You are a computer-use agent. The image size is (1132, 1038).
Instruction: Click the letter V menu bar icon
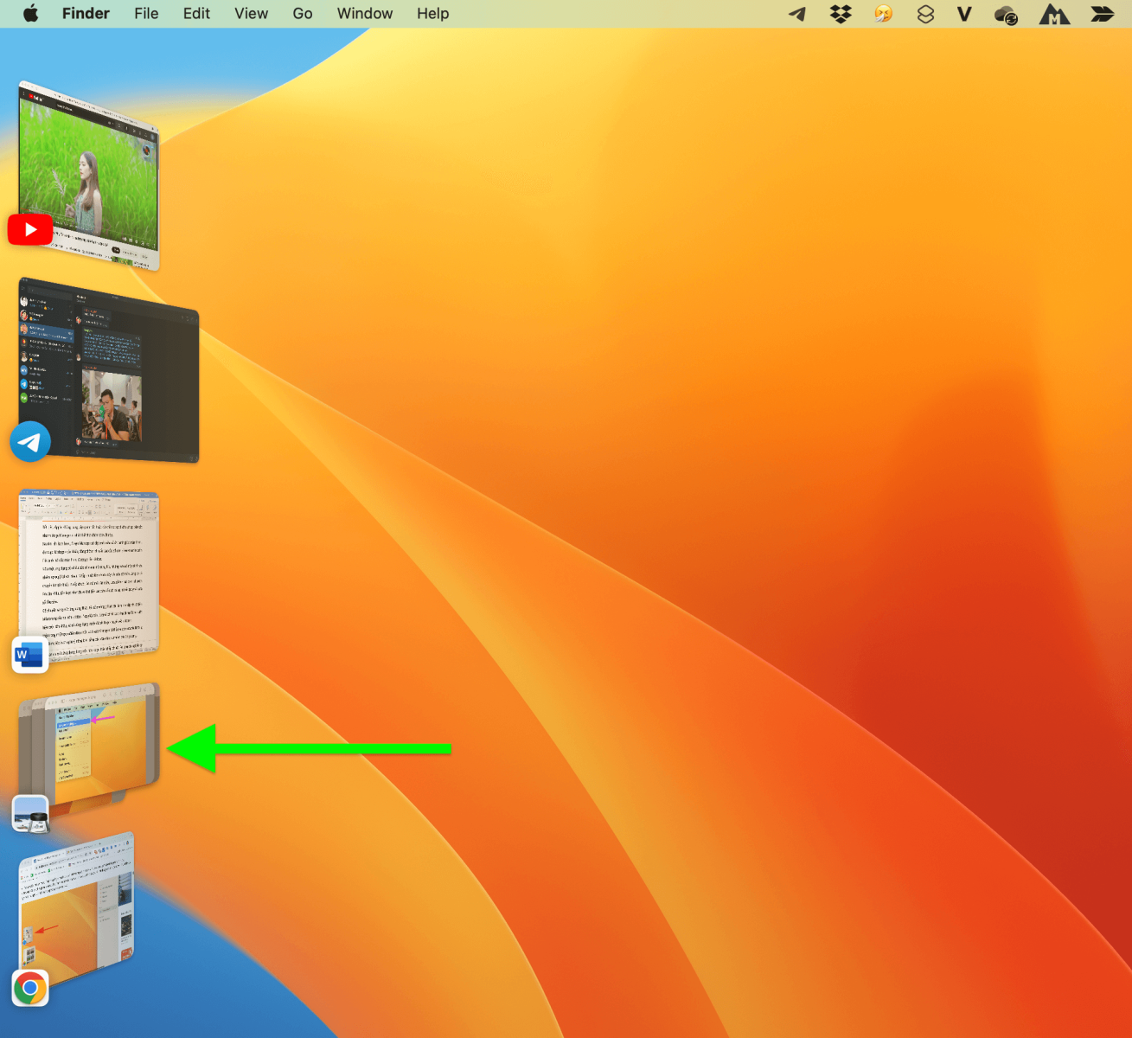963,13
